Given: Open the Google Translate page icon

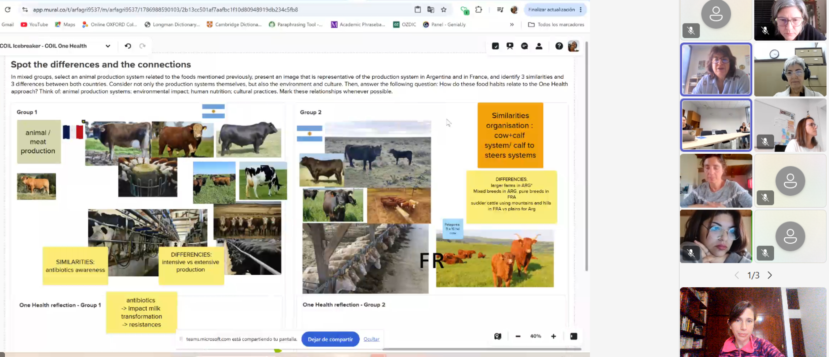Looking at the screenshot, I should pyautogui.click(x=431, y=10).
